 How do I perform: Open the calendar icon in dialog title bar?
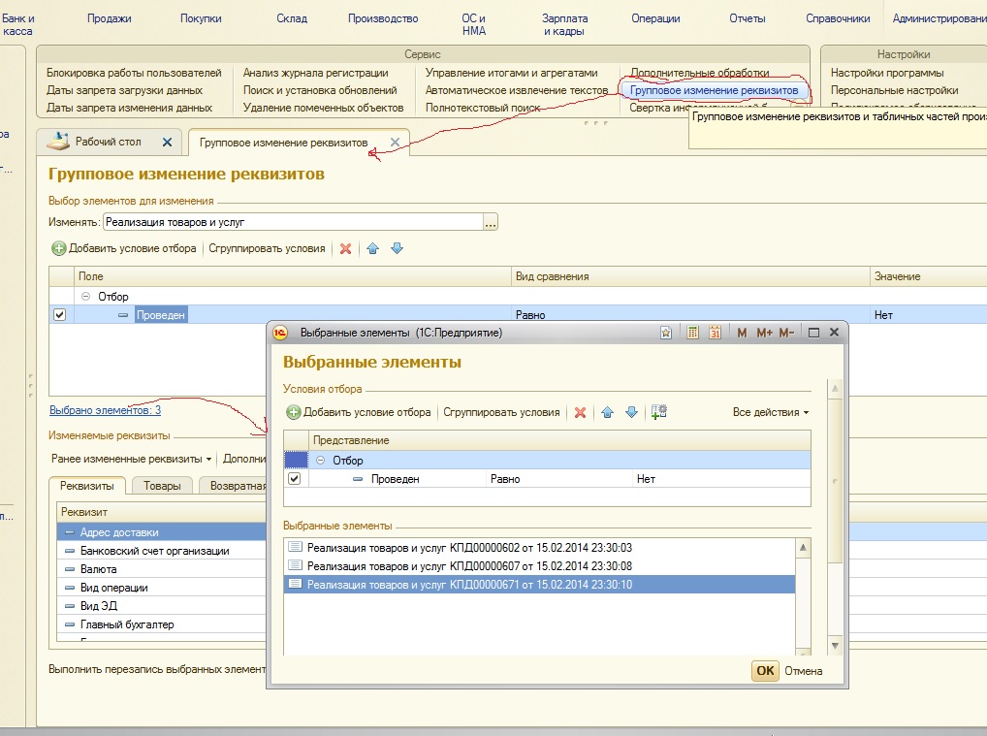tap(715, 333)
